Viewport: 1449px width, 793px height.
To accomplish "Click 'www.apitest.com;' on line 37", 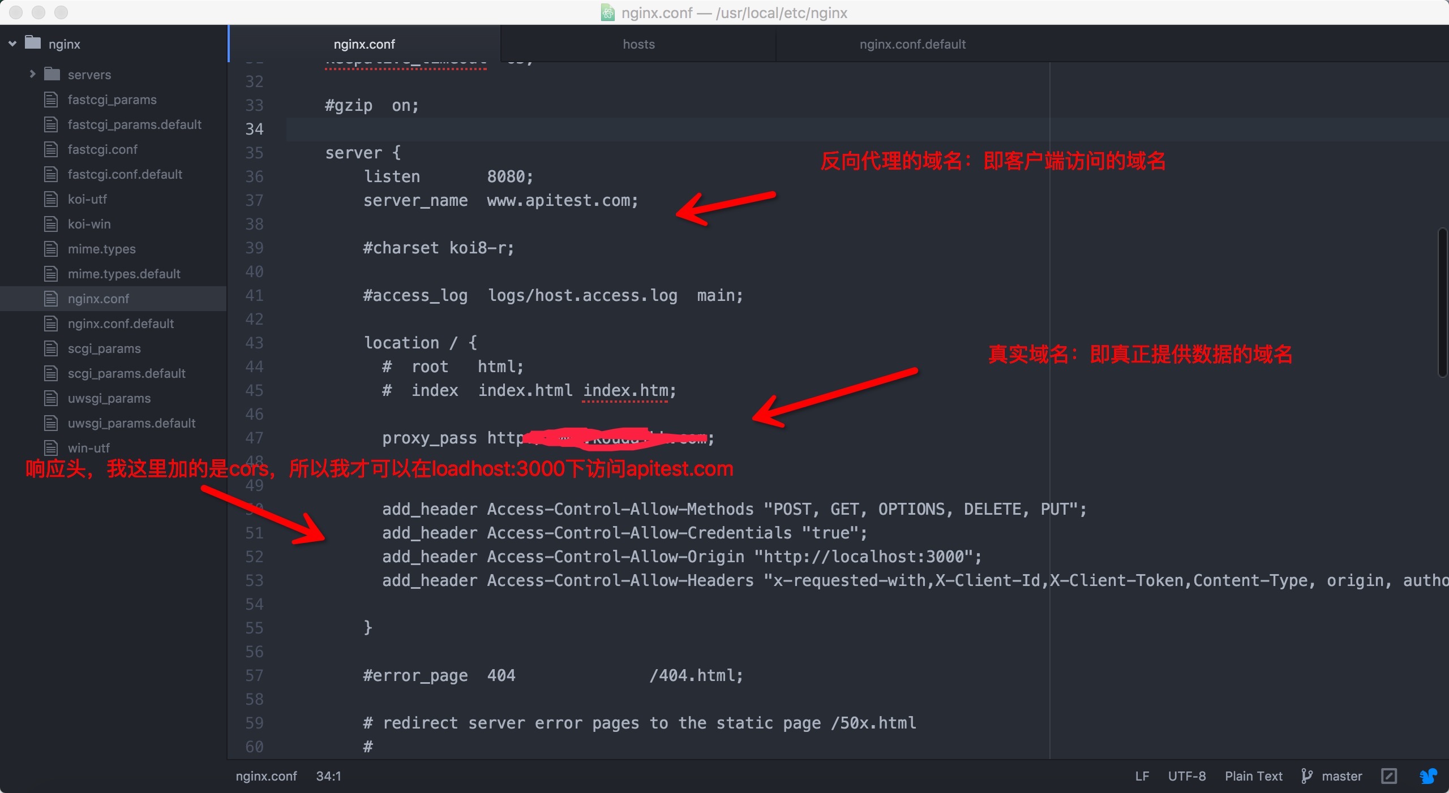I will coord(563,201).
